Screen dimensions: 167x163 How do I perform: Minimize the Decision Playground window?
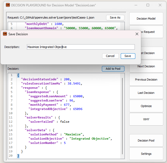coord(136,5)
